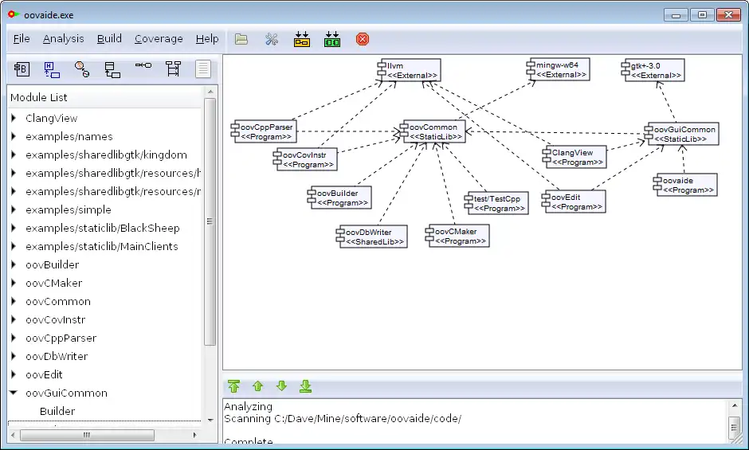Open the component list panel icon
The height and width of the screenshot is (450, 749).
[22, 69]
